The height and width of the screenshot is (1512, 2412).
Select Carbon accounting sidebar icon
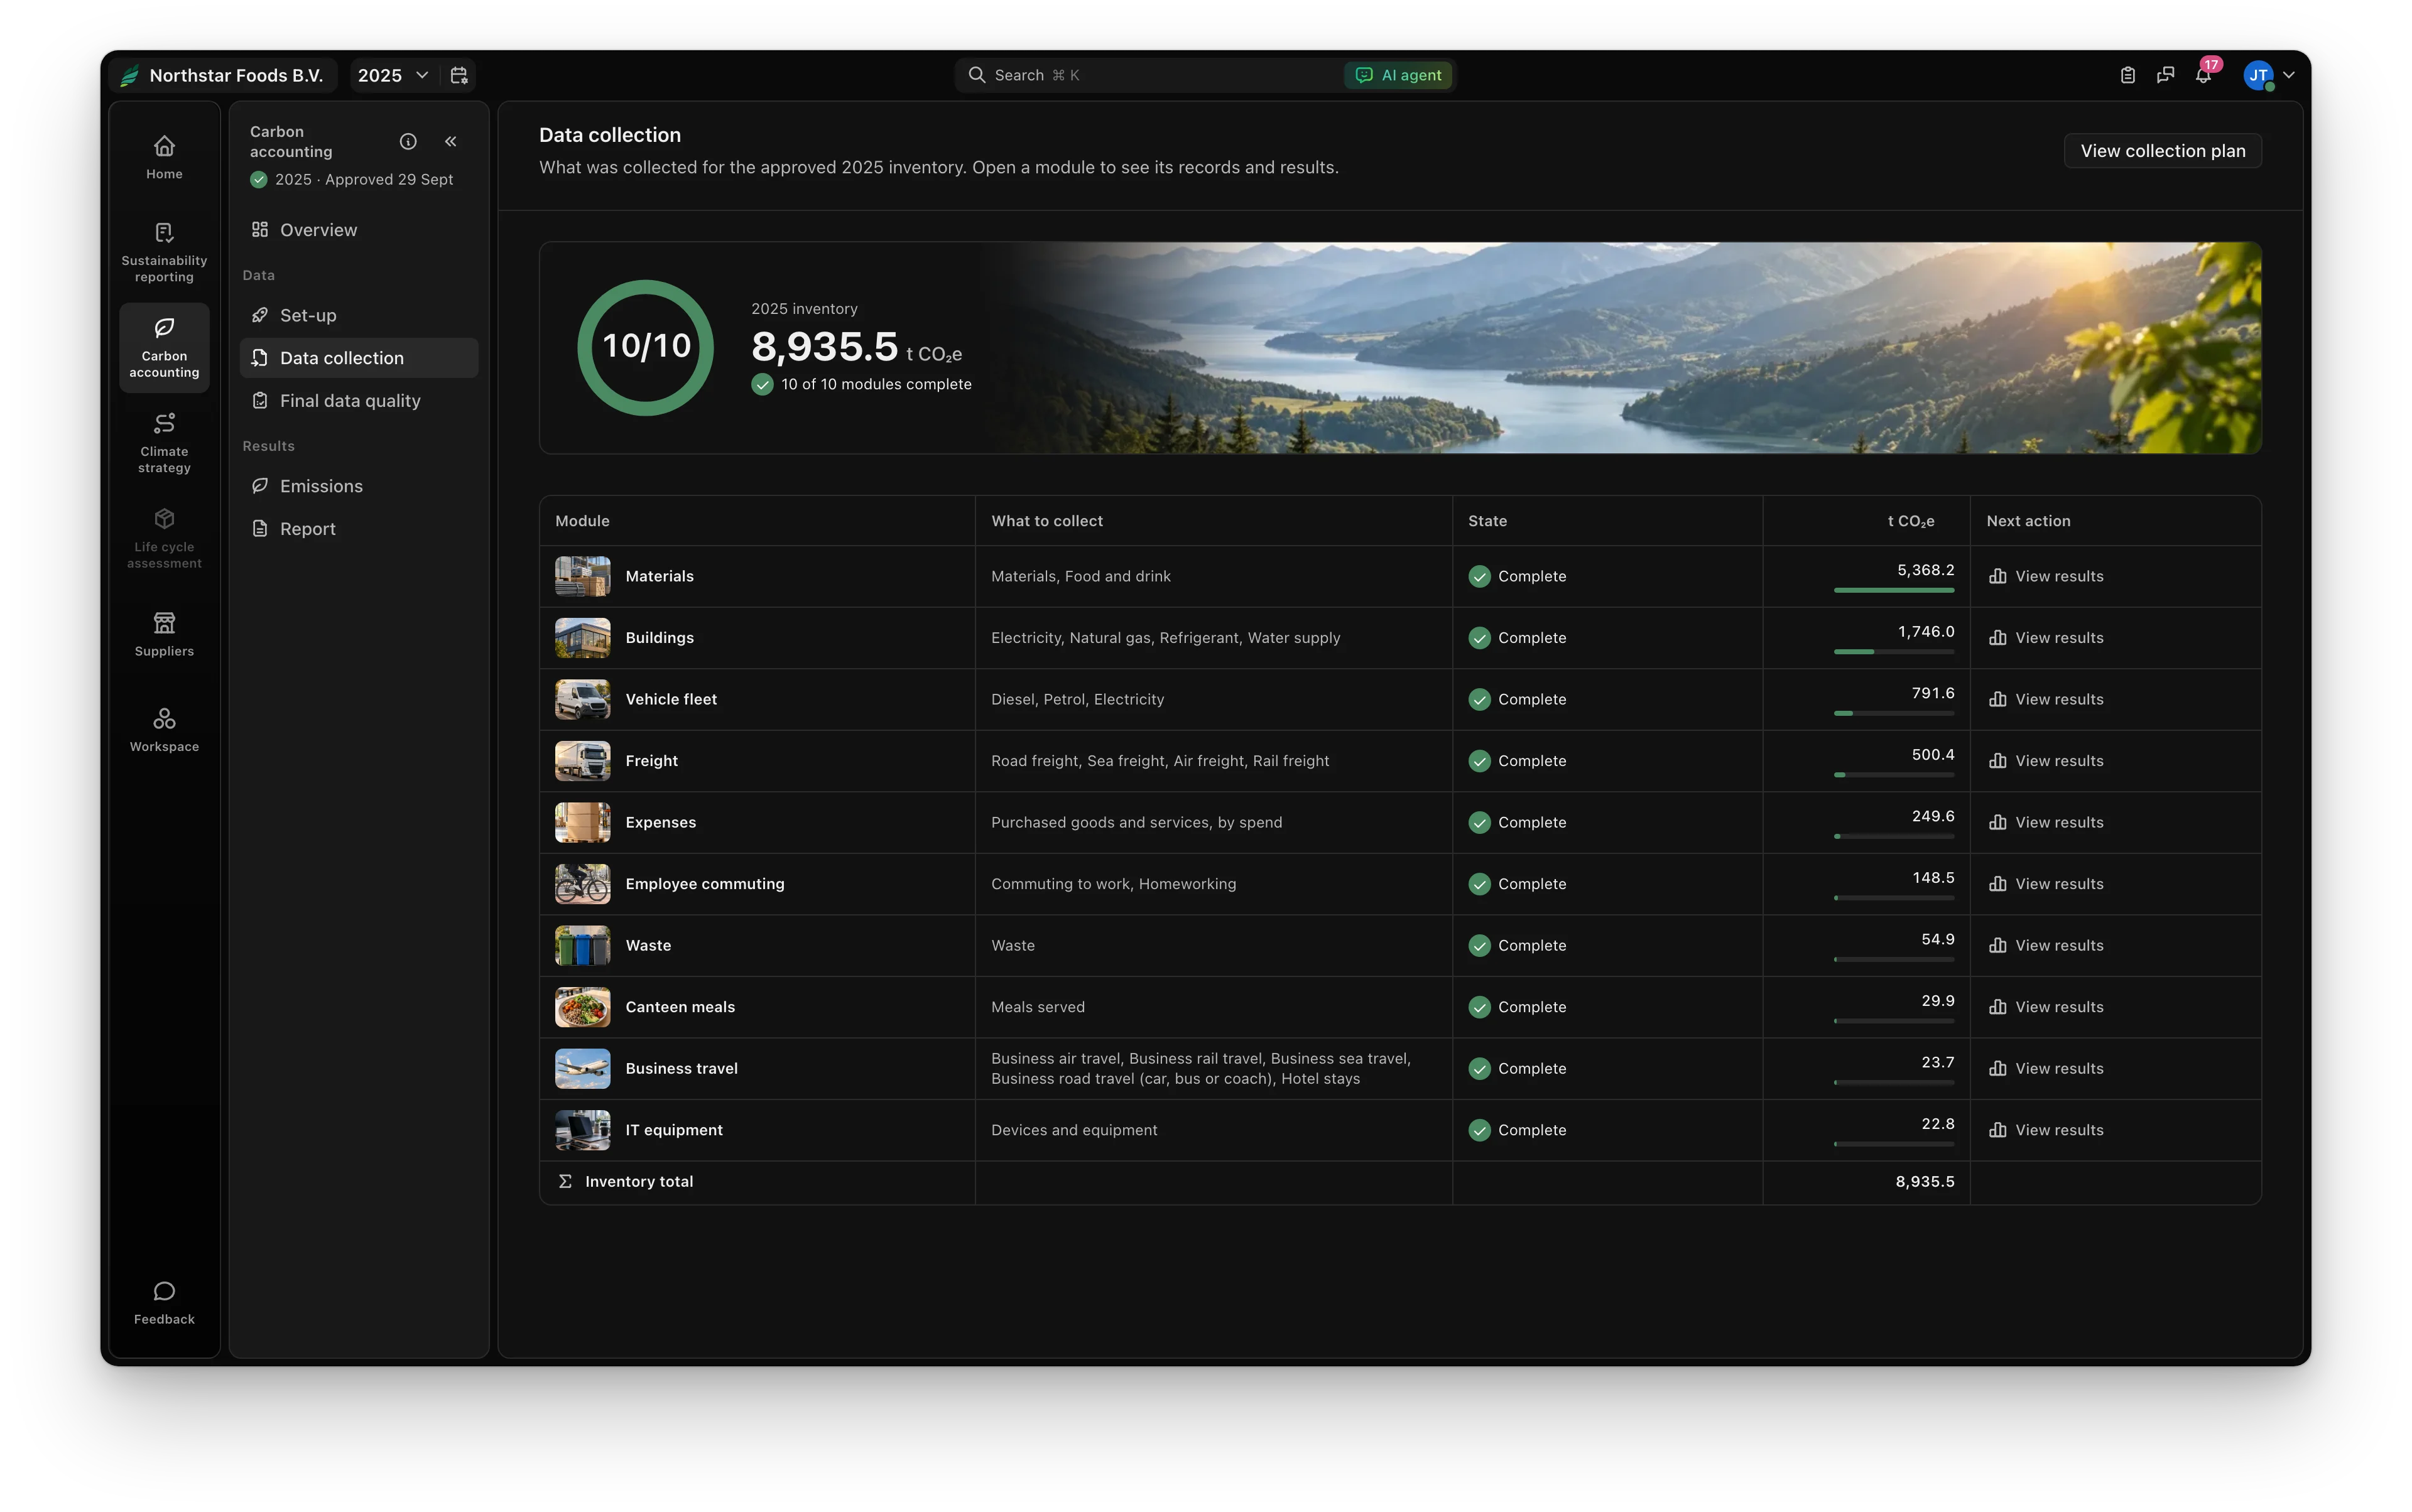(164, 348)
